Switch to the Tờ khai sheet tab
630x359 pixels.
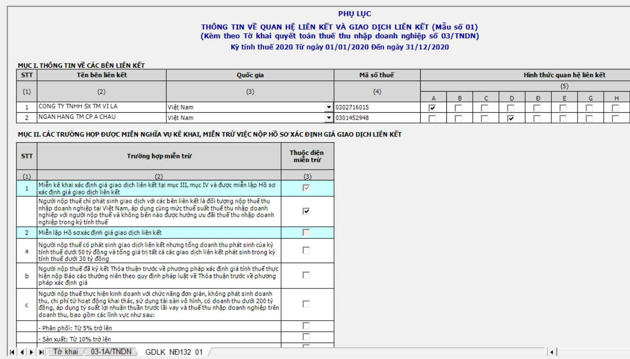(x=66, y=352)
